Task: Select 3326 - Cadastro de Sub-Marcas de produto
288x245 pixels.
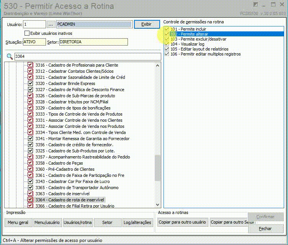Action: 75,96
